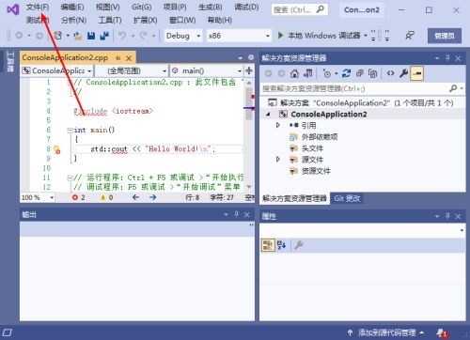Collapse the comment fold at line 11

(x=70, y=178)
